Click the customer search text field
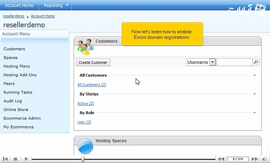Screen dimensions: 270x163 coord(234,62)
